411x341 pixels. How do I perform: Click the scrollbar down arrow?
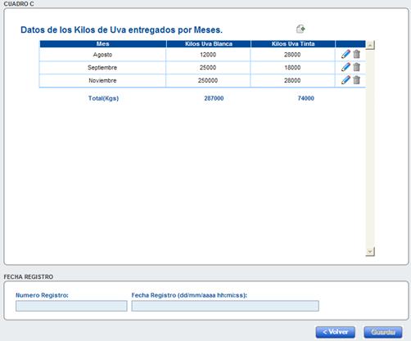point(370,252)
